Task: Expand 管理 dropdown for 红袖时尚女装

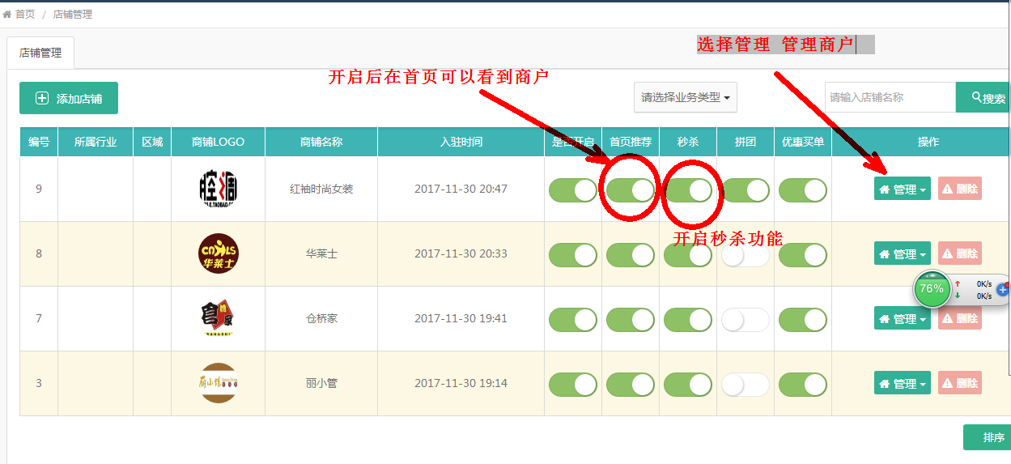Action: [902, 189]
